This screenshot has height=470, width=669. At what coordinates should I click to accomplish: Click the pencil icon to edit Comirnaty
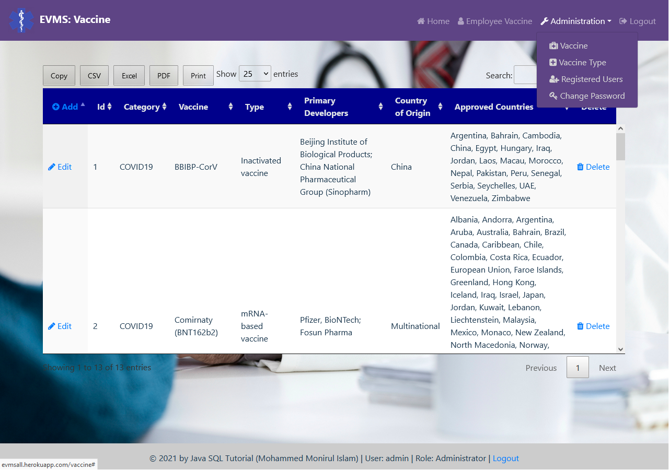point(51,326)
